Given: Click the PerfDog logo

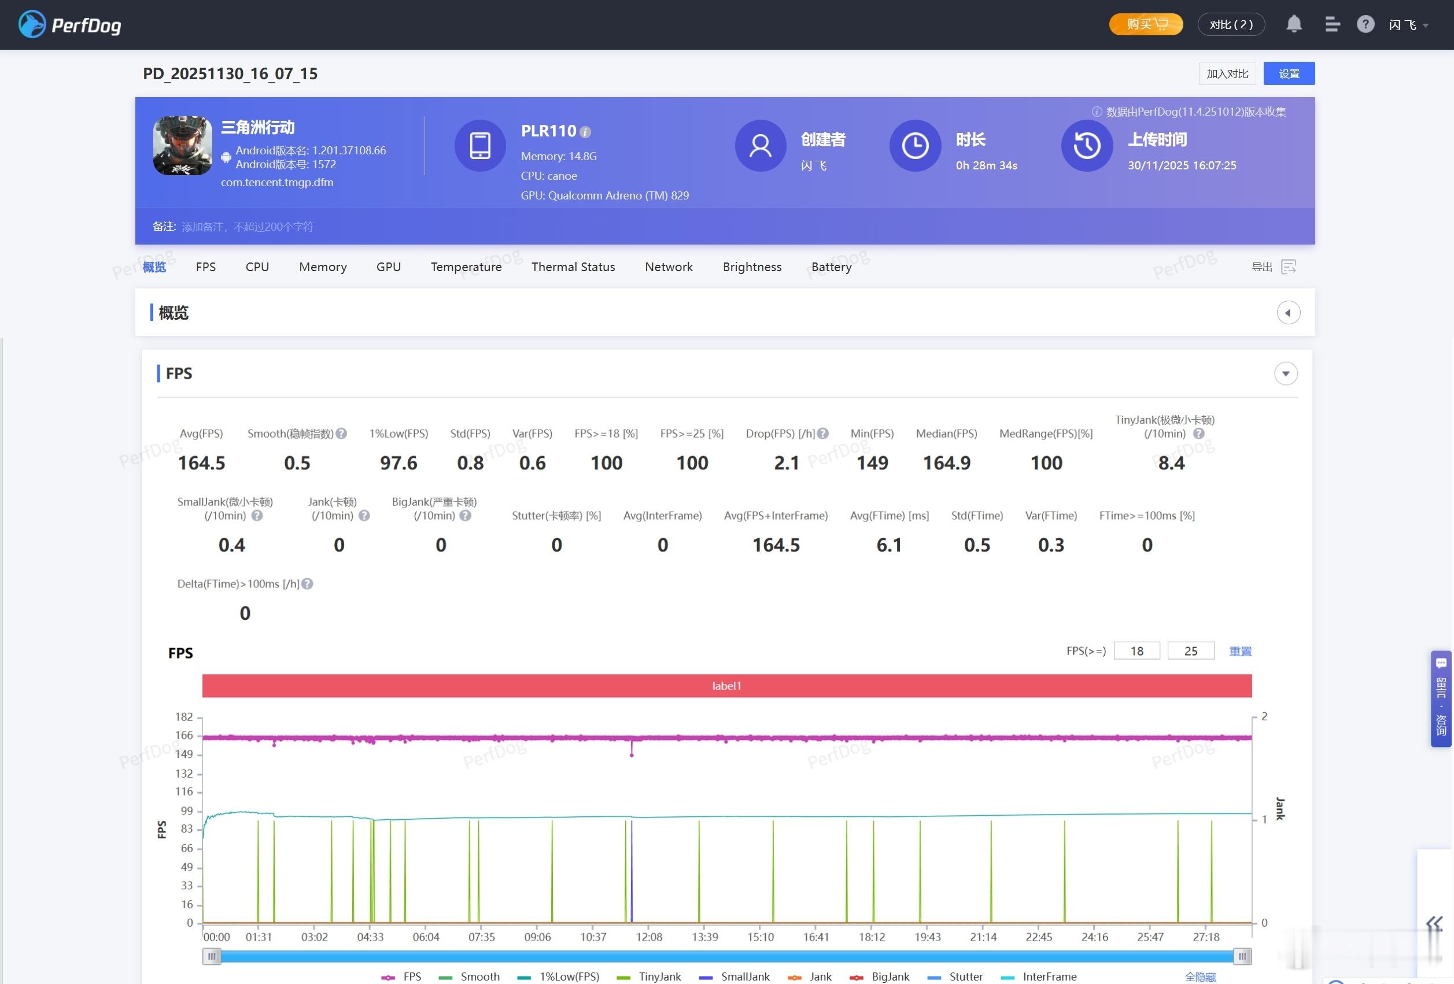Looking at the screenshot, I should 69,24.
